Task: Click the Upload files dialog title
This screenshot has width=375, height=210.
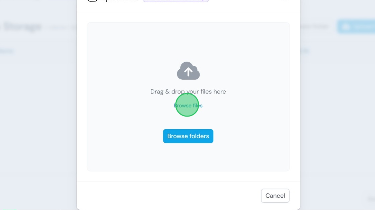Action: (120, 0)
